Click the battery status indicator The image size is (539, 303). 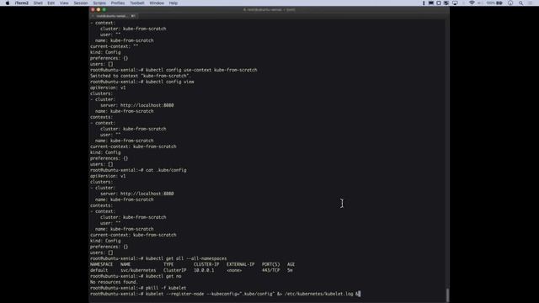pos(494,3)
